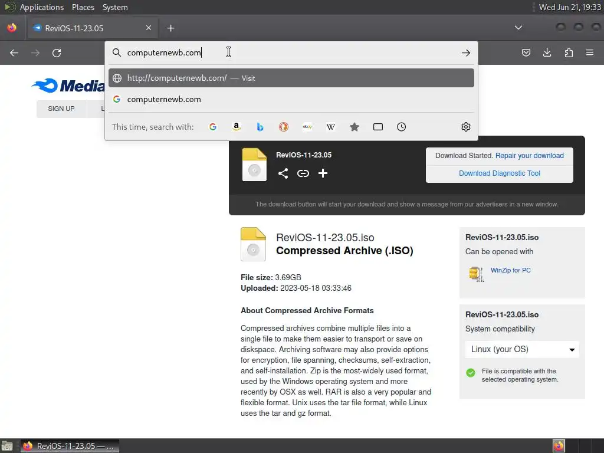
Task: Search this time with Google
Action: 212,127
